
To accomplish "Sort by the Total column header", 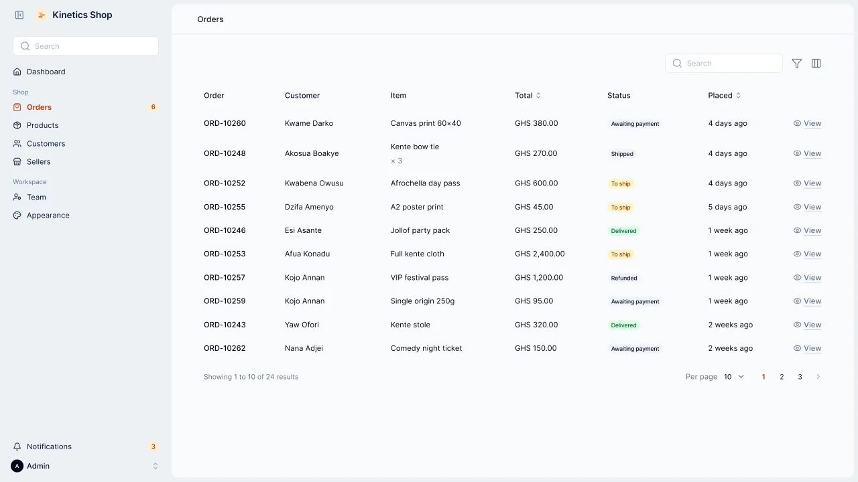I will [528, 95].
